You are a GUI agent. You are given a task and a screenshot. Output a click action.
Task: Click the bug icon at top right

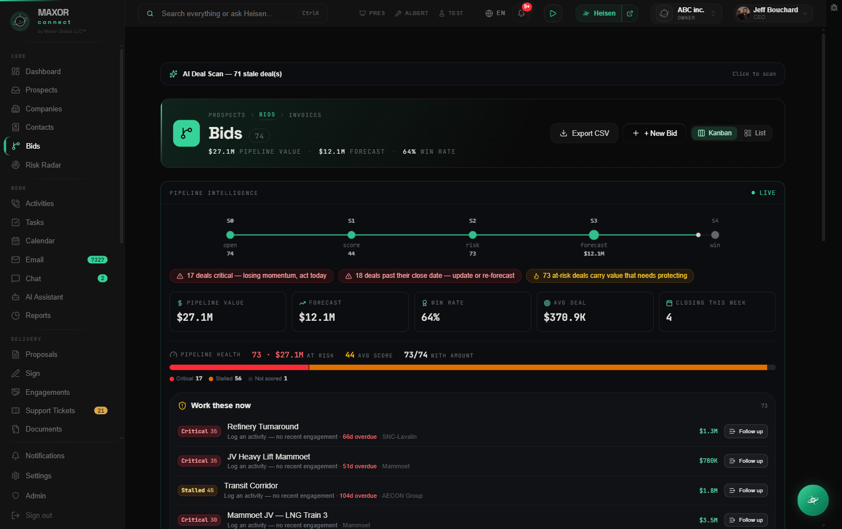[834, 8]
